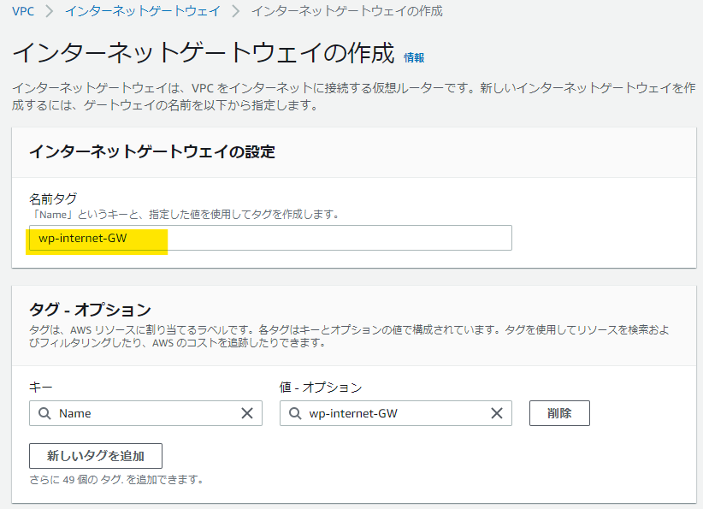Click the page title インターネットゲートウェイの作成
The width and height of the screenshot is (703, 509).
point(203,53)
